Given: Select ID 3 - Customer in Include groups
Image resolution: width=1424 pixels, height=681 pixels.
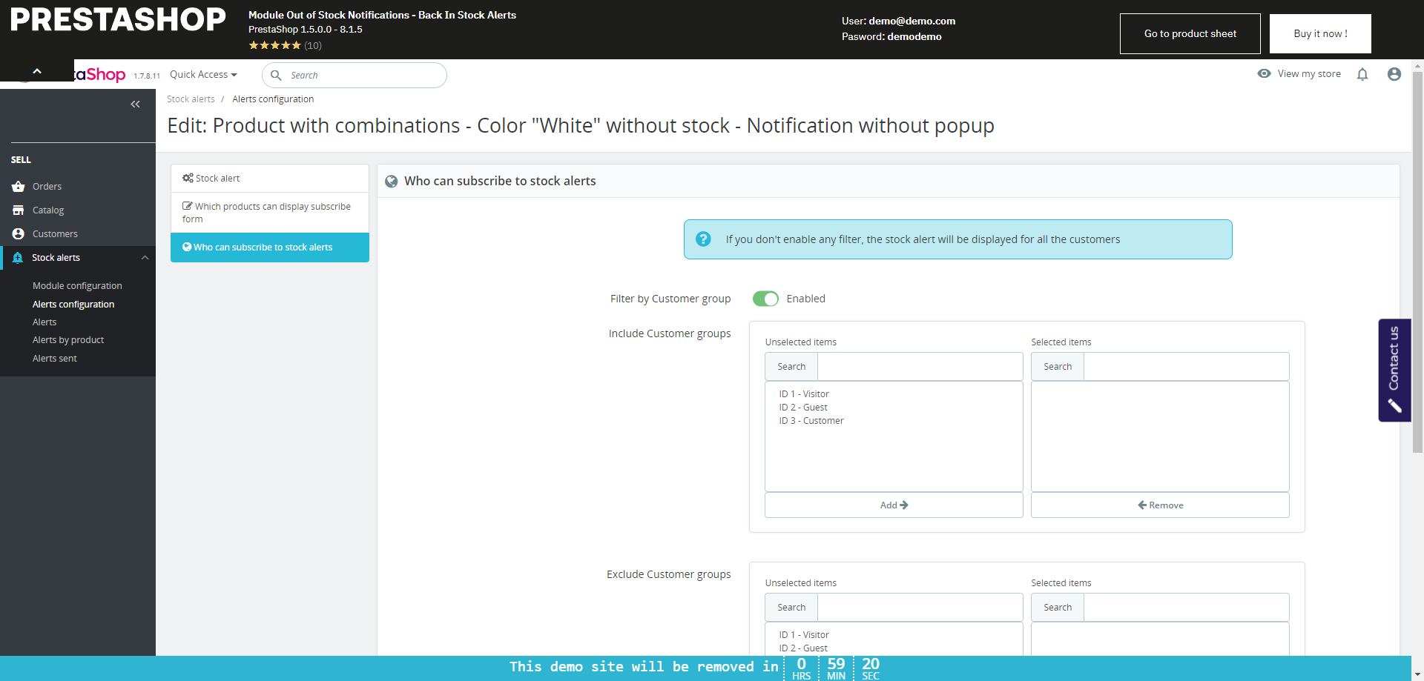Looking at the screenshot, I should click(811, 421).
